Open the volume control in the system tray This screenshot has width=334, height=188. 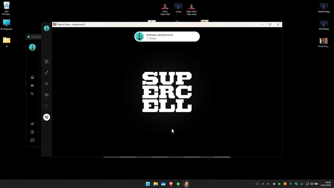coord(311,184)
